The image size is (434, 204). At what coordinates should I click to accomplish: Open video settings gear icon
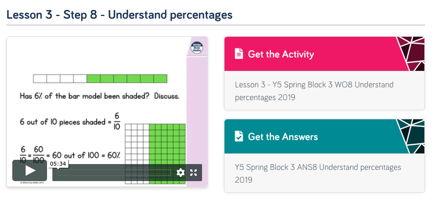[181, 173]
